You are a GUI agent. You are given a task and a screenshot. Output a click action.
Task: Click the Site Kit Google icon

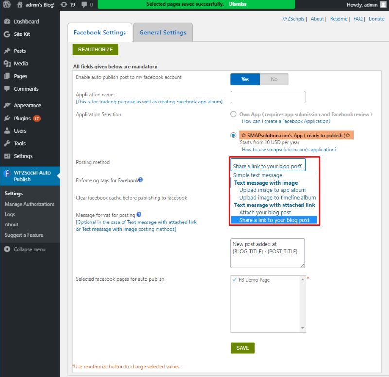7,34
